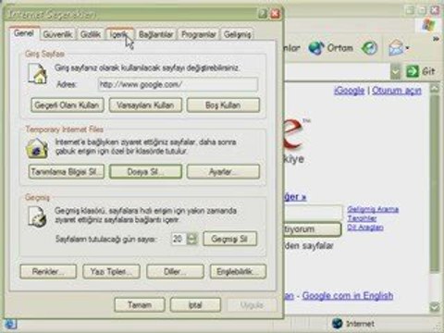Image resolution: width=444 pixels, height=333 pixels.
Task: Expand the toolbar overflow chevron
Action: point(436,39)
